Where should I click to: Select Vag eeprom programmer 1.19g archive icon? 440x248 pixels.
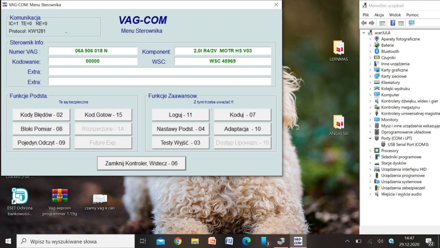60,201
